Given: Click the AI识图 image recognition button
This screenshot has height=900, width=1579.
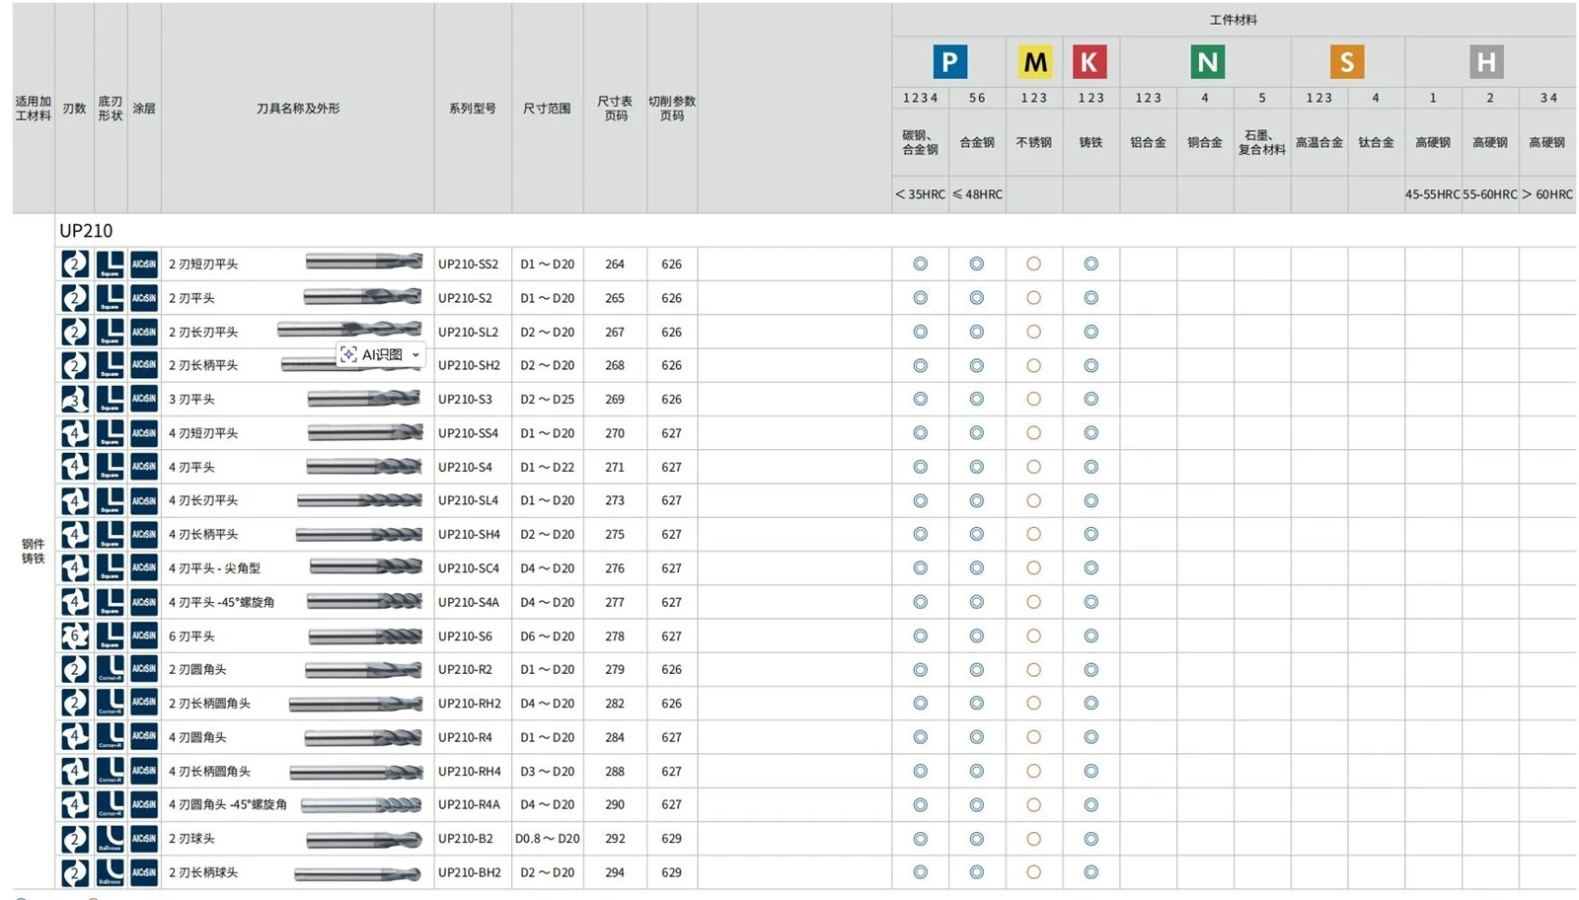Looking at the screenshot, I should (x=372, y=355).
